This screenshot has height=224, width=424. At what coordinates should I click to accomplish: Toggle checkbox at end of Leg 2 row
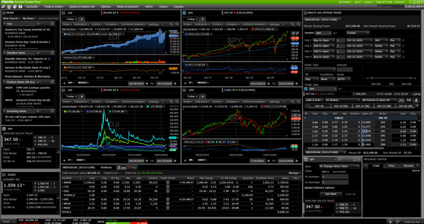403,46
